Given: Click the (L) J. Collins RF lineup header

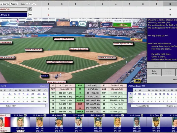Looking at the screenshot, I should click(117, 115).
